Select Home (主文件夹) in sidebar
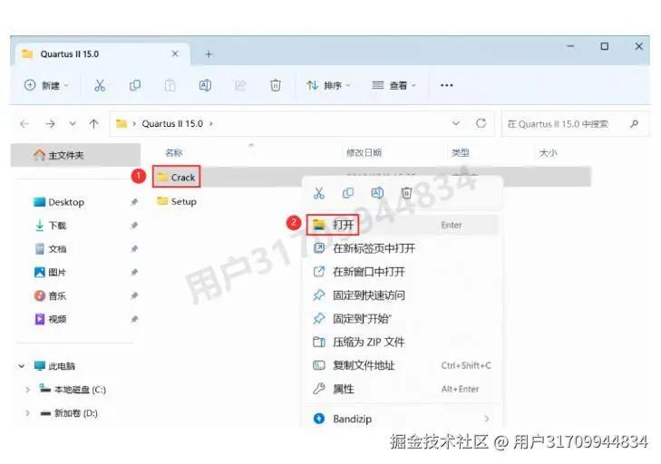The image size is (661, 464). pyautogui.click(x=75, y=155)
